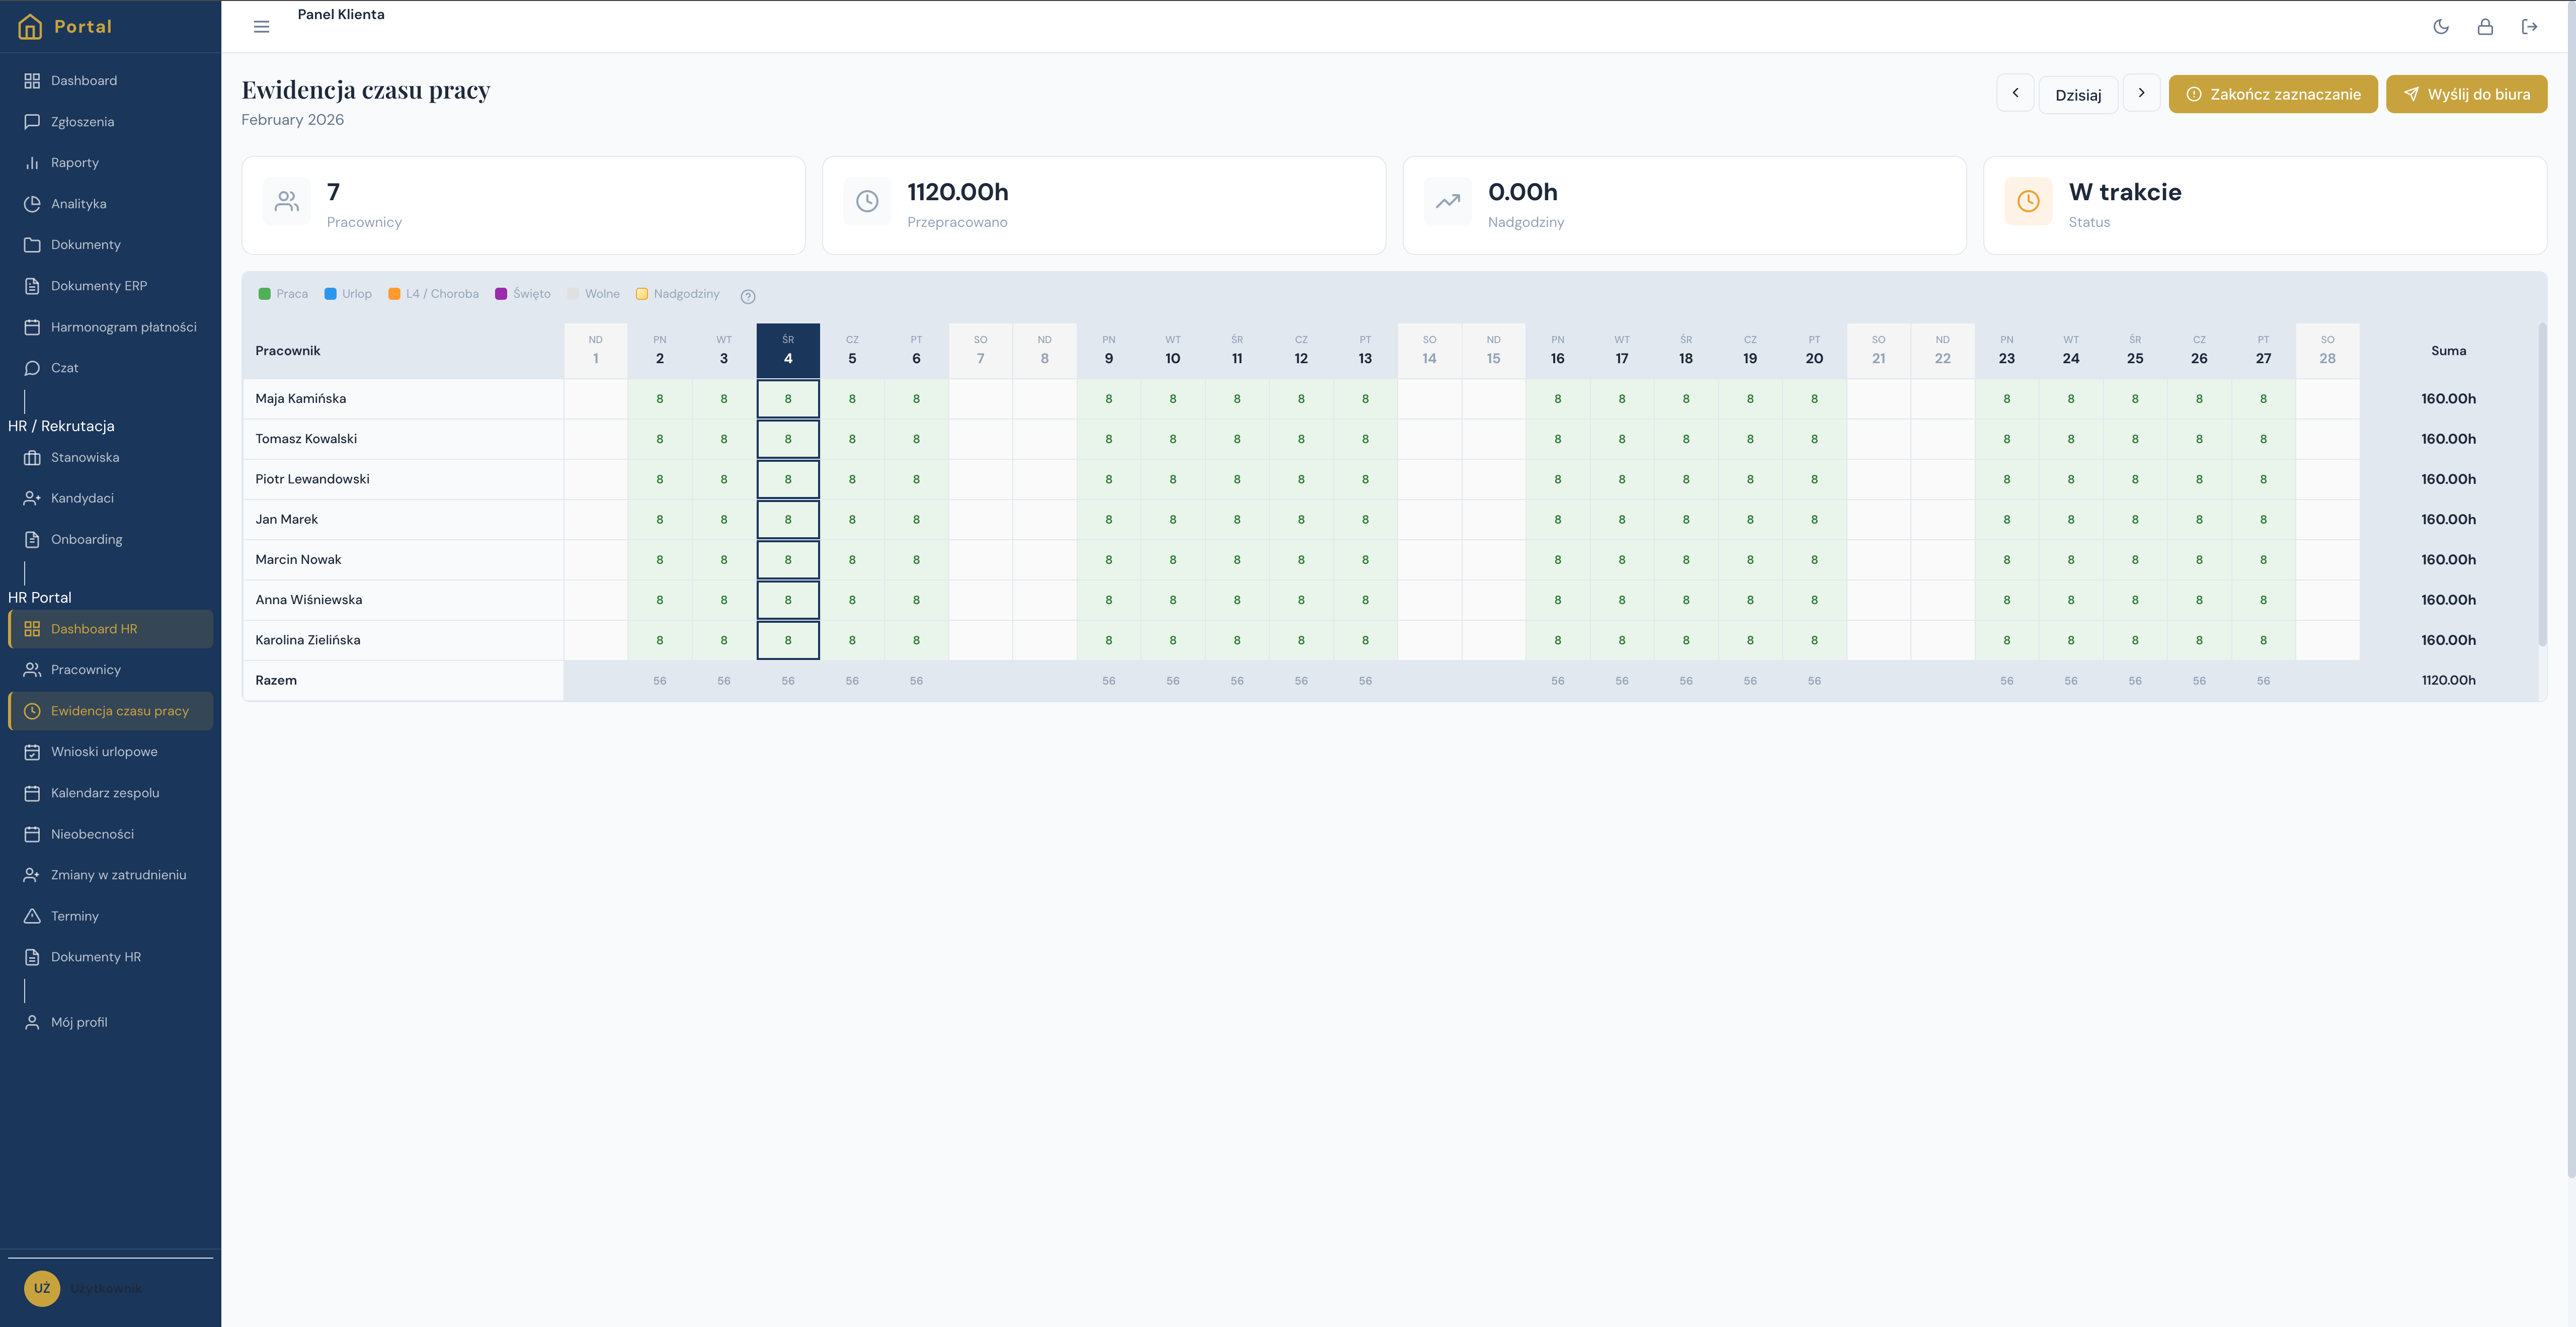Toggle the hamburger sidebar menu

pos(262,27)
